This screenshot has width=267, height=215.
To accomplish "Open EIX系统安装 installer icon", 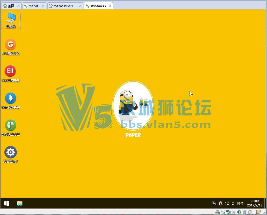I will click(x=10, y=74).
